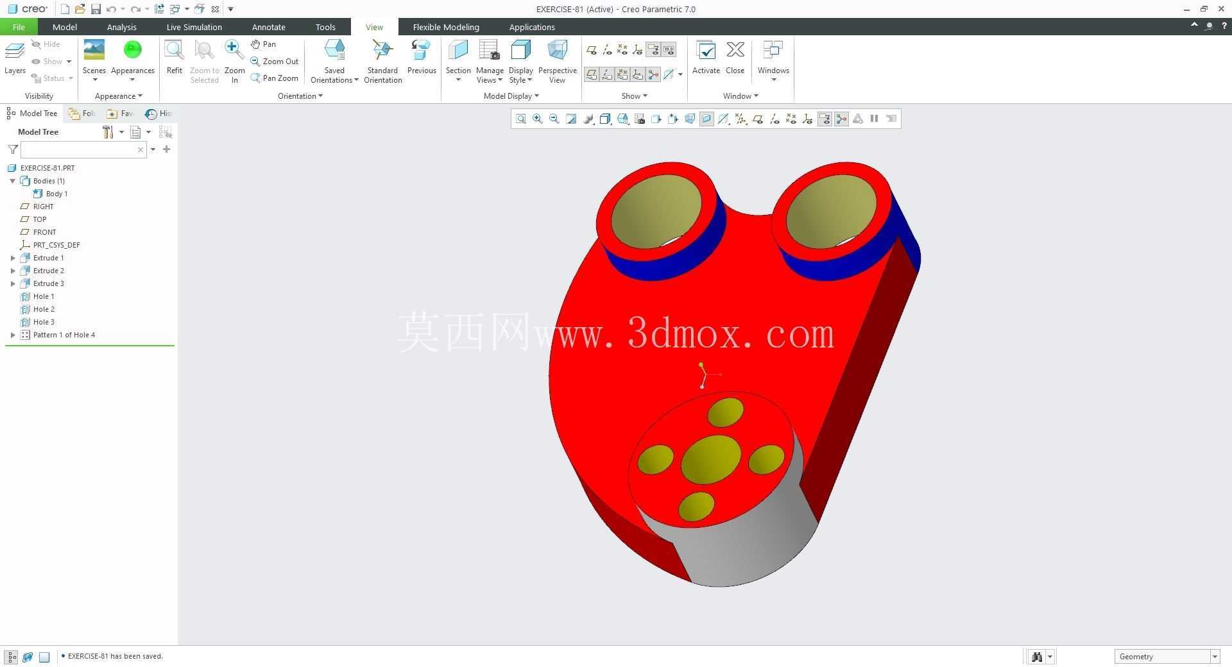The height and width of the screenshot is (667, 1232).
Task: Click the Save diskette icon
Action: click(96, 9)
